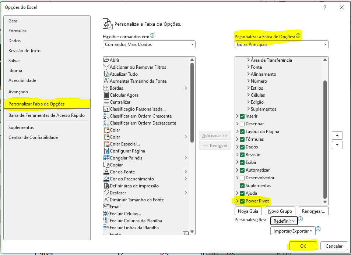Toggle the Fórmulas tab checkbox
Image resolution: width=351 pixels, height=255 pixels.
(242, 139)
